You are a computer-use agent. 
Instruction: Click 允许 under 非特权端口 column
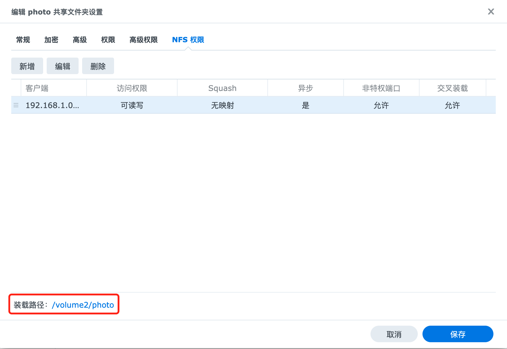[381, 105]
